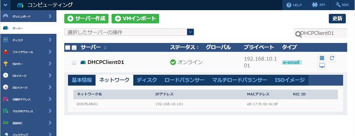
Task: Click the stop server square icon
Action: tap(322, 58)
